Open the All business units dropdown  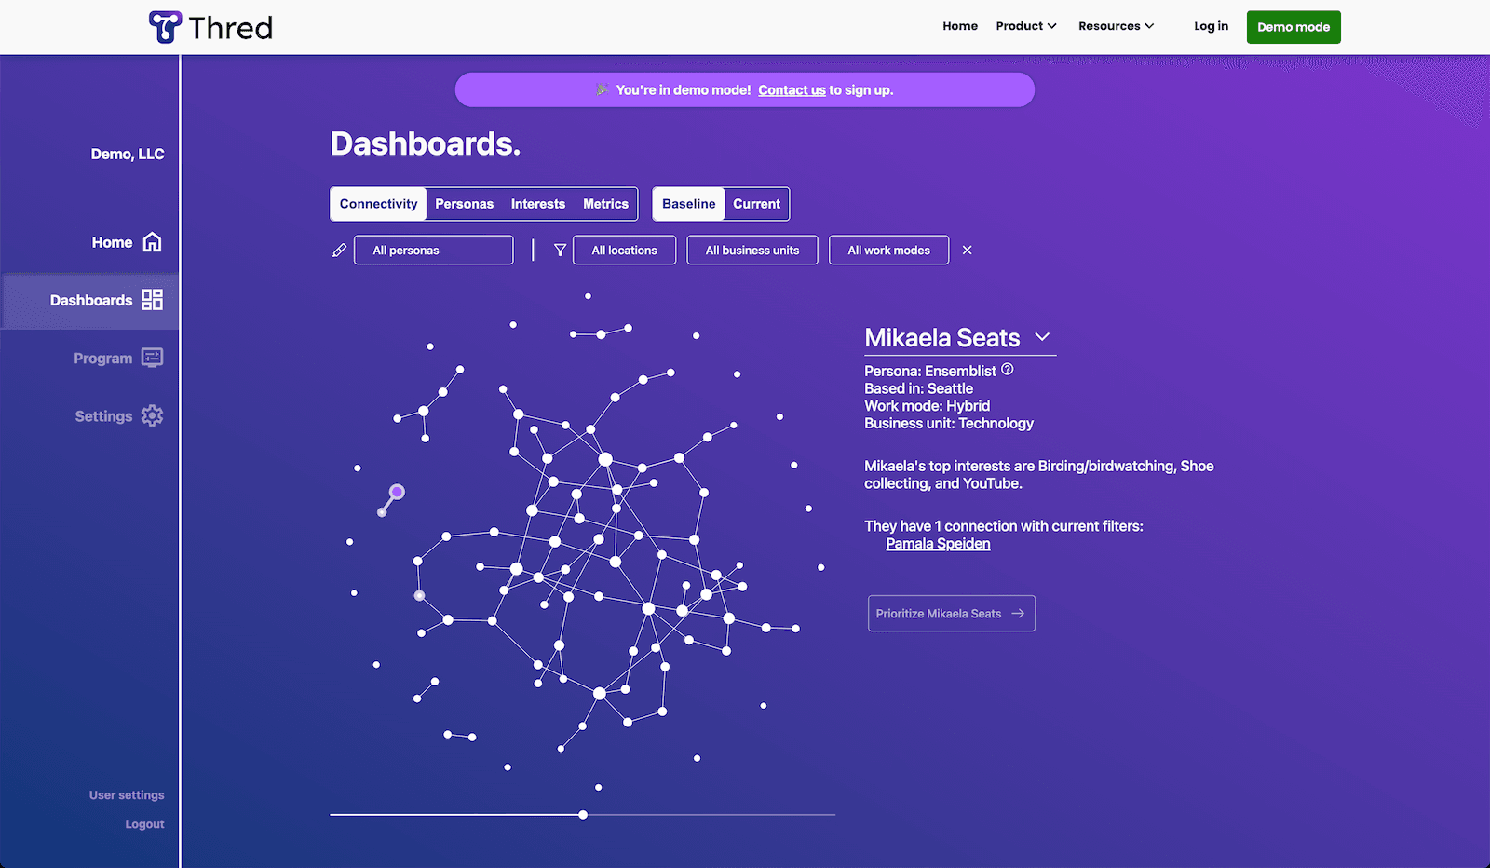tap(752, 251)
